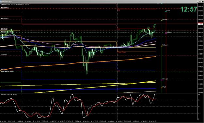Select the WL3 level marker dot
The width and height of the screenshot is (204, 123).
tap(162, 88)
